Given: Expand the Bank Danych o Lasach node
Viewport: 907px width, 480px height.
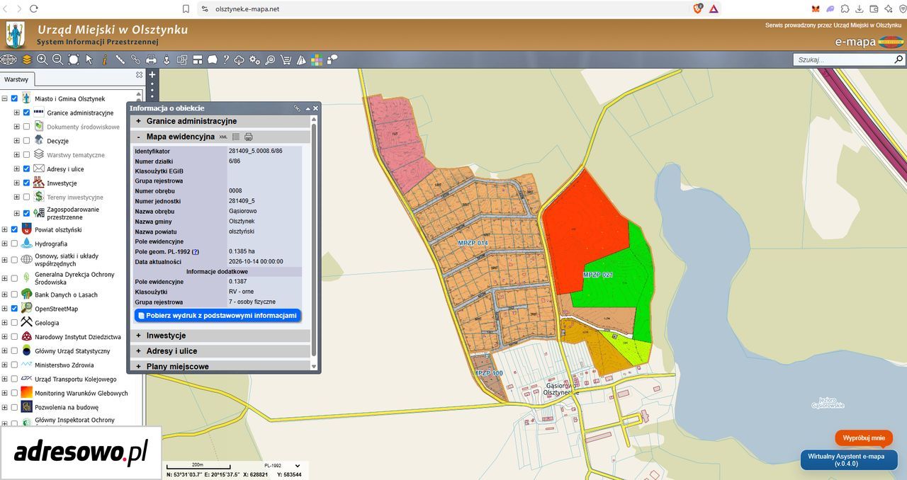Looking at the screenshot, I should pos(4,295).
